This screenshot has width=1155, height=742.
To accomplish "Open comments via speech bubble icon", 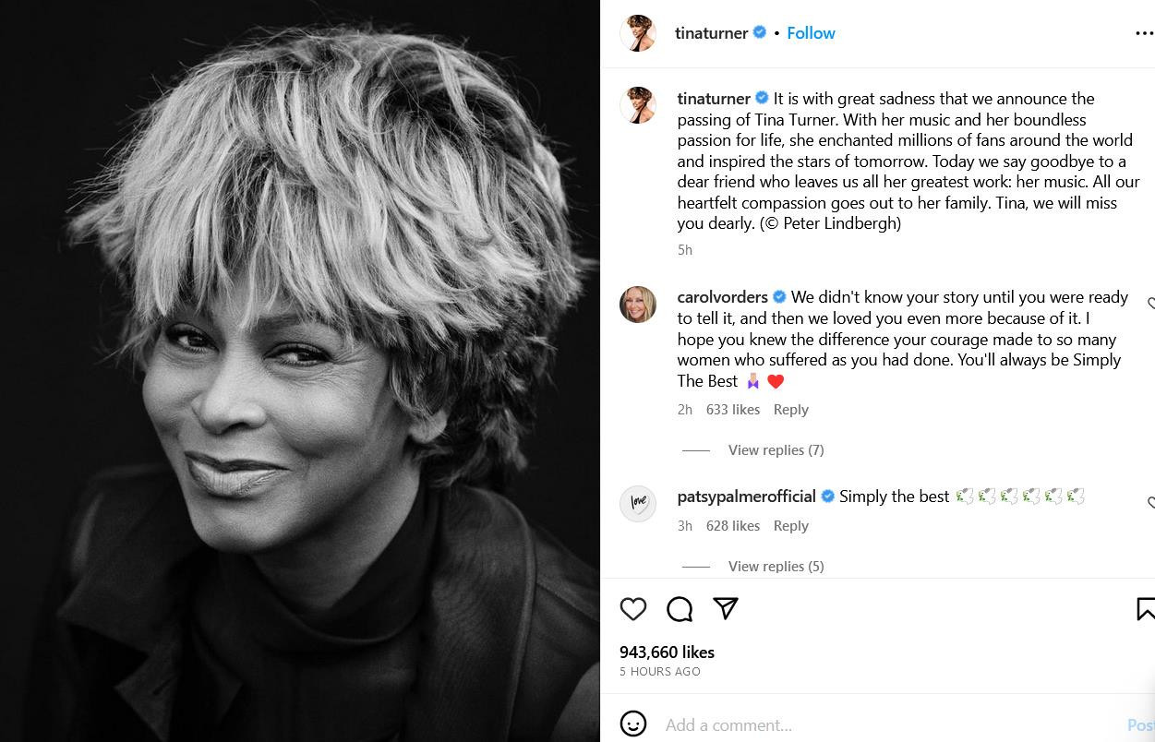I will (x=680, y=609).
